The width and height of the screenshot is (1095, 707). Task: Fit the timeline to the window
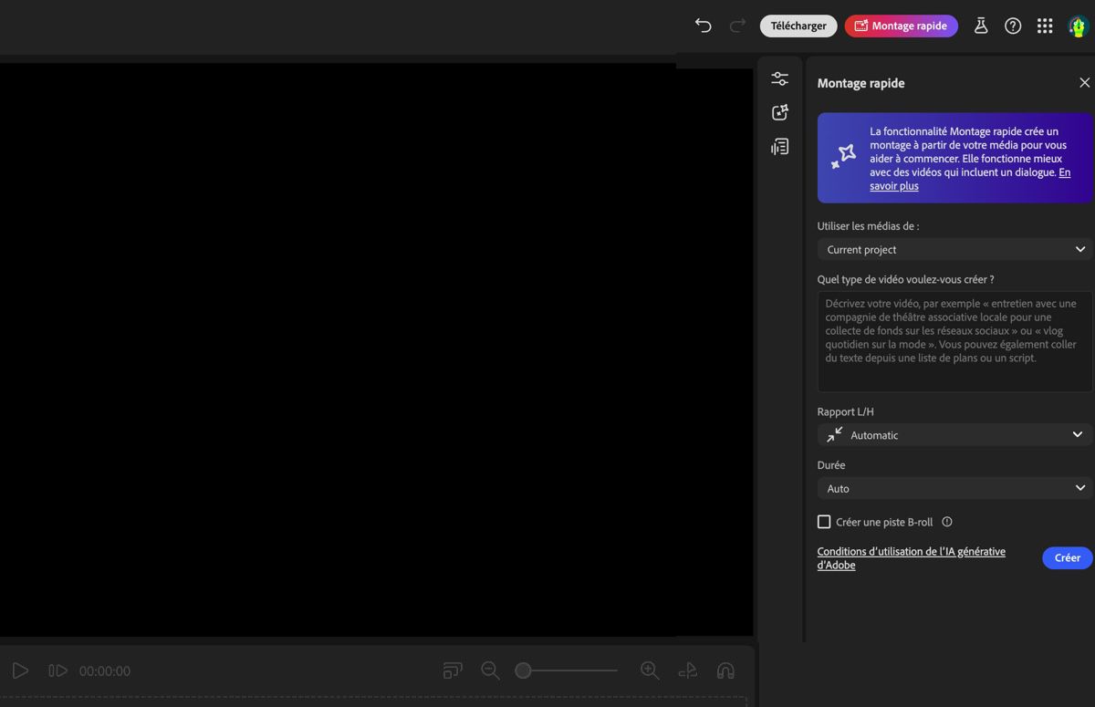pyautogui.click(x=452, y=671)
